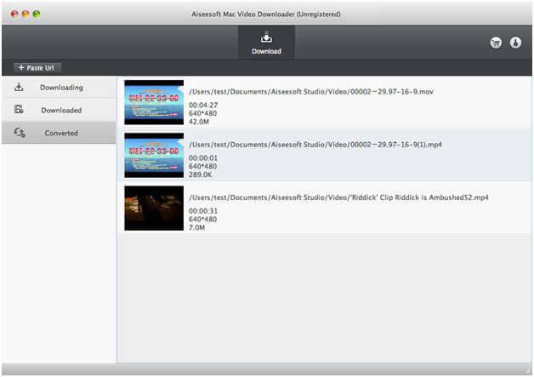The height and width of the screenshot is (377, 534).
Task: Click the 42.0M file size
Action: coord(199,122)
